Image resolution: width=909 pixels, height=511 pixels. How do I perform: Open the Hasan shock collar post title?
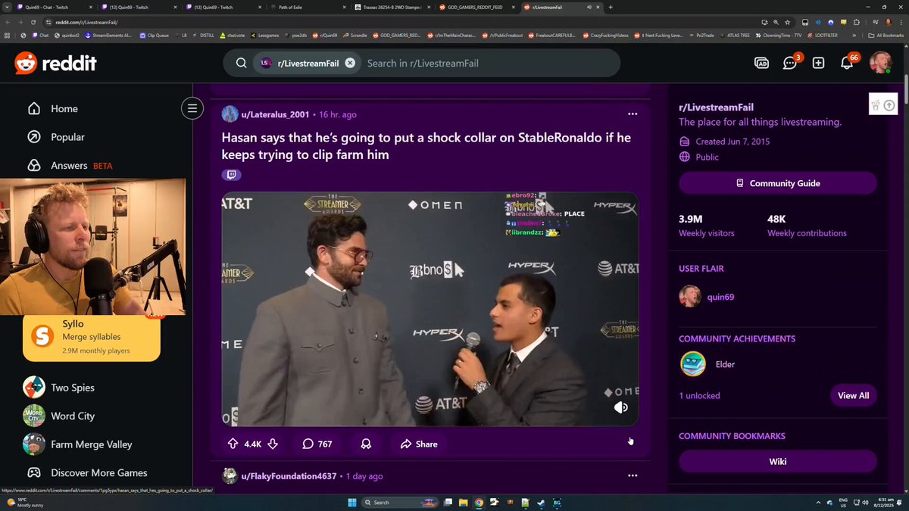426,146
